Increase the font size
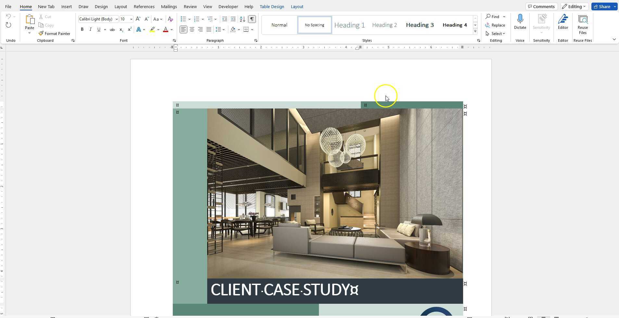 click(x=138, y=19)
